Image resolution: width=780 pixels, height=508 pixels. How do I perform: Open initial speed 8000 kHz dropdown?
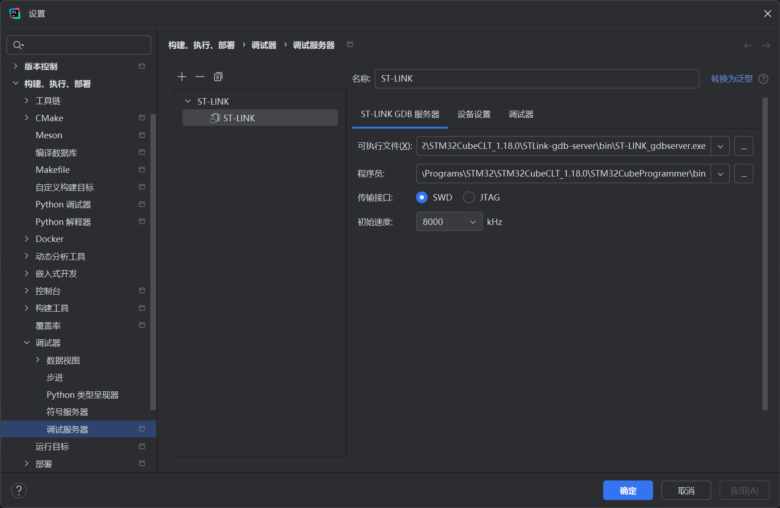pos(449,222)
